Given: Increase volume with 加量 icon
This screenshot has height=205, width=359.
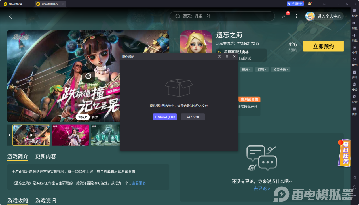Looking at the screenshot, I should pos(354,25).
